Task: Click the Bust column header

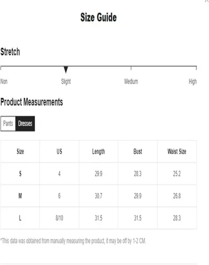Action: [x=138, y=152]
